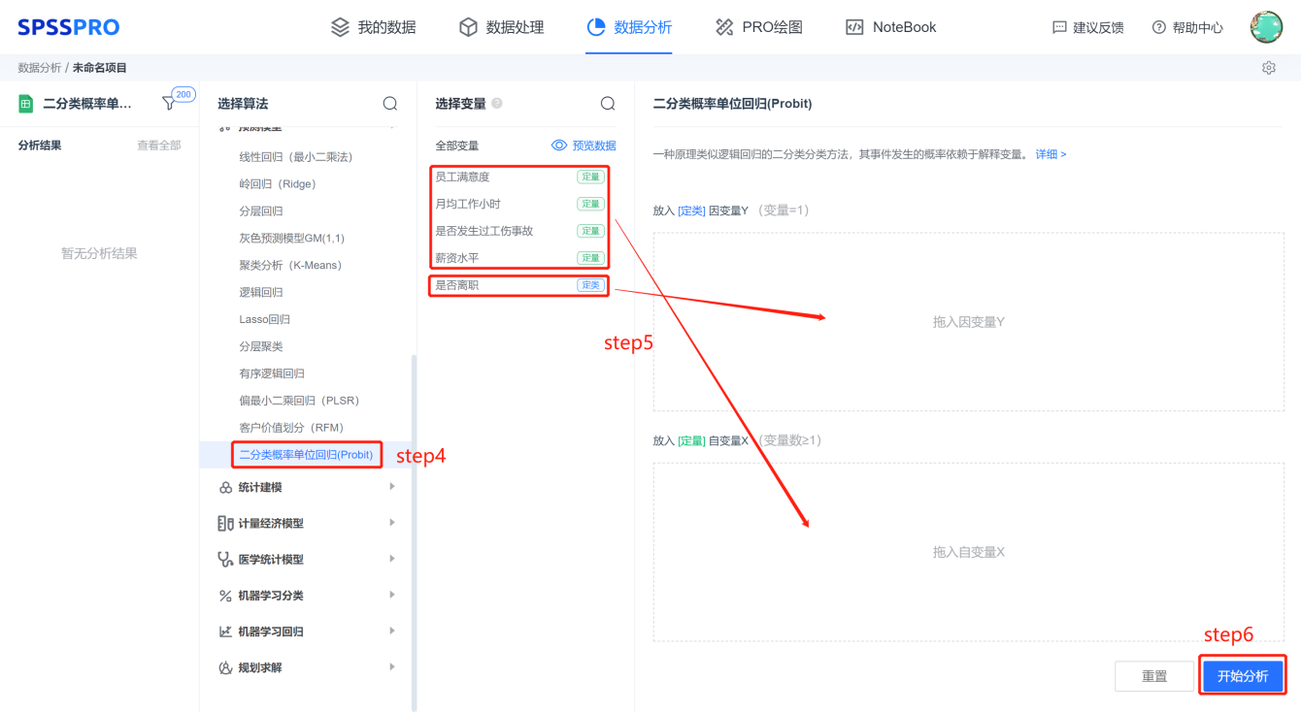Open the 详细 link in the description
The width and height of the screenshot is (1301, 712).
pos(1047,153)
